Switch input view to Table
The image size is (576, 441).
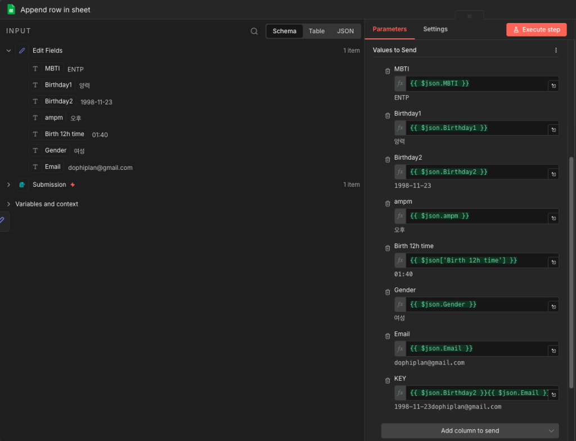(317, 31)
